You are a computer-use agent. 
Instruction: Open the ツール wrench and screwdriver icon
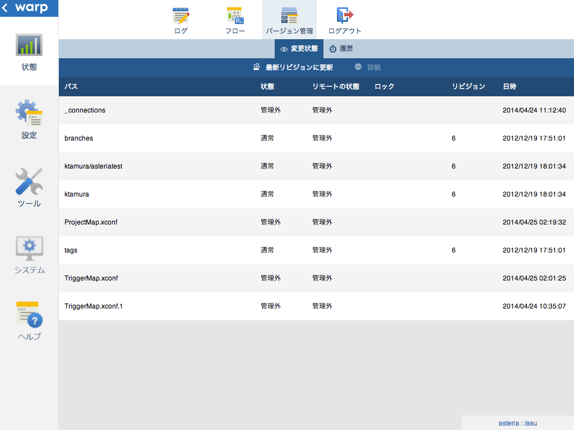point(29,181)
